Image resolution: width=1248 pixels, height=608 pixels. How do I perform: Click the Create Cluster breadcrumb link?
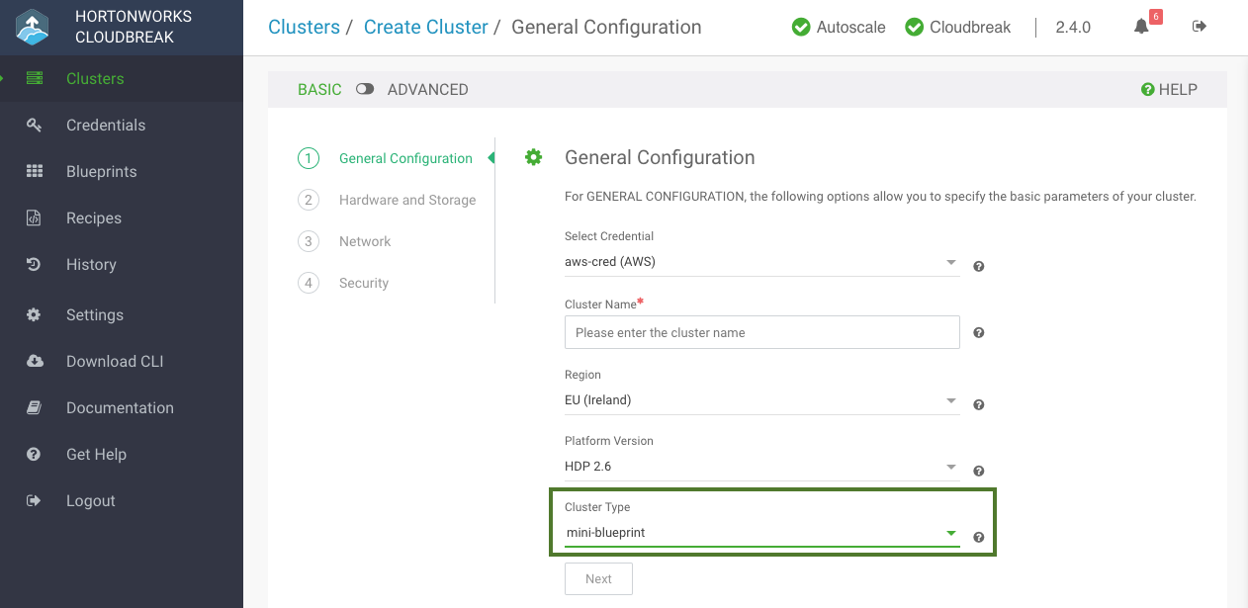click(426, 27)
